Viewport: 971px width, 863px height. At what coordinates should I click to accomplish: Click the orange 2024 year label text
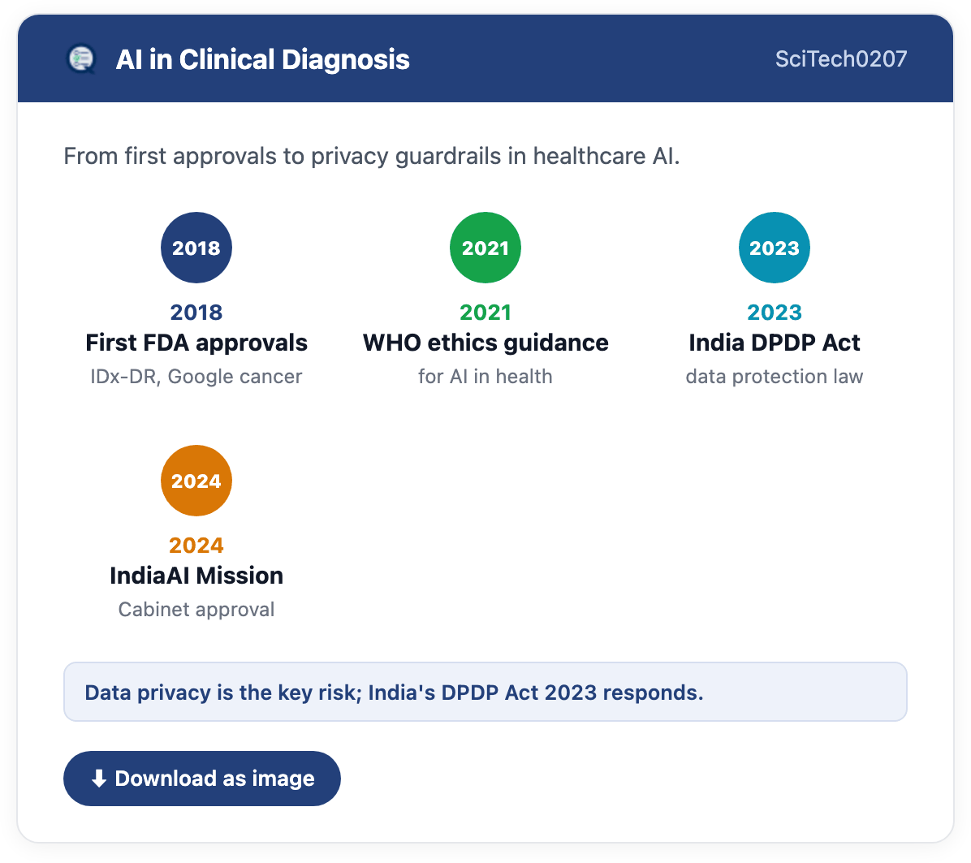(196, 545)
